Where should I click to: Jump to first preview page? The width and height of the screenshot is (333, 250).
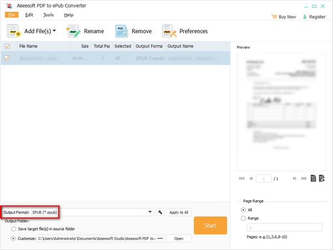point(241,178)
